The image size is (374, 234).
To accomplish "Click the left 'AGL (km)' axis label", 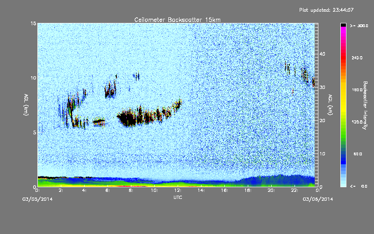I will pos(26,104).
